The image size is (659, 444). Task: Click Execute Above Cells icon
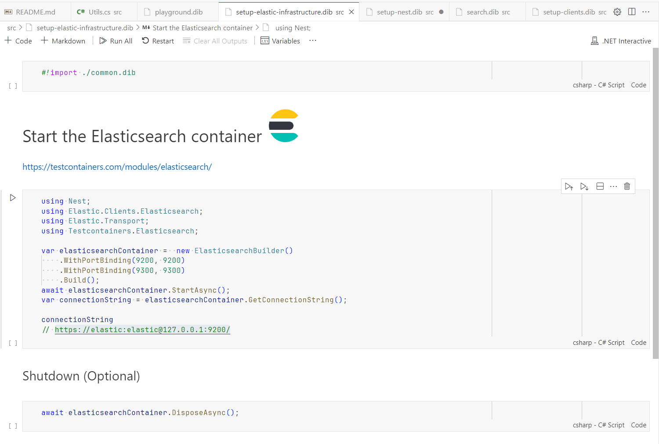coord(569,186)
